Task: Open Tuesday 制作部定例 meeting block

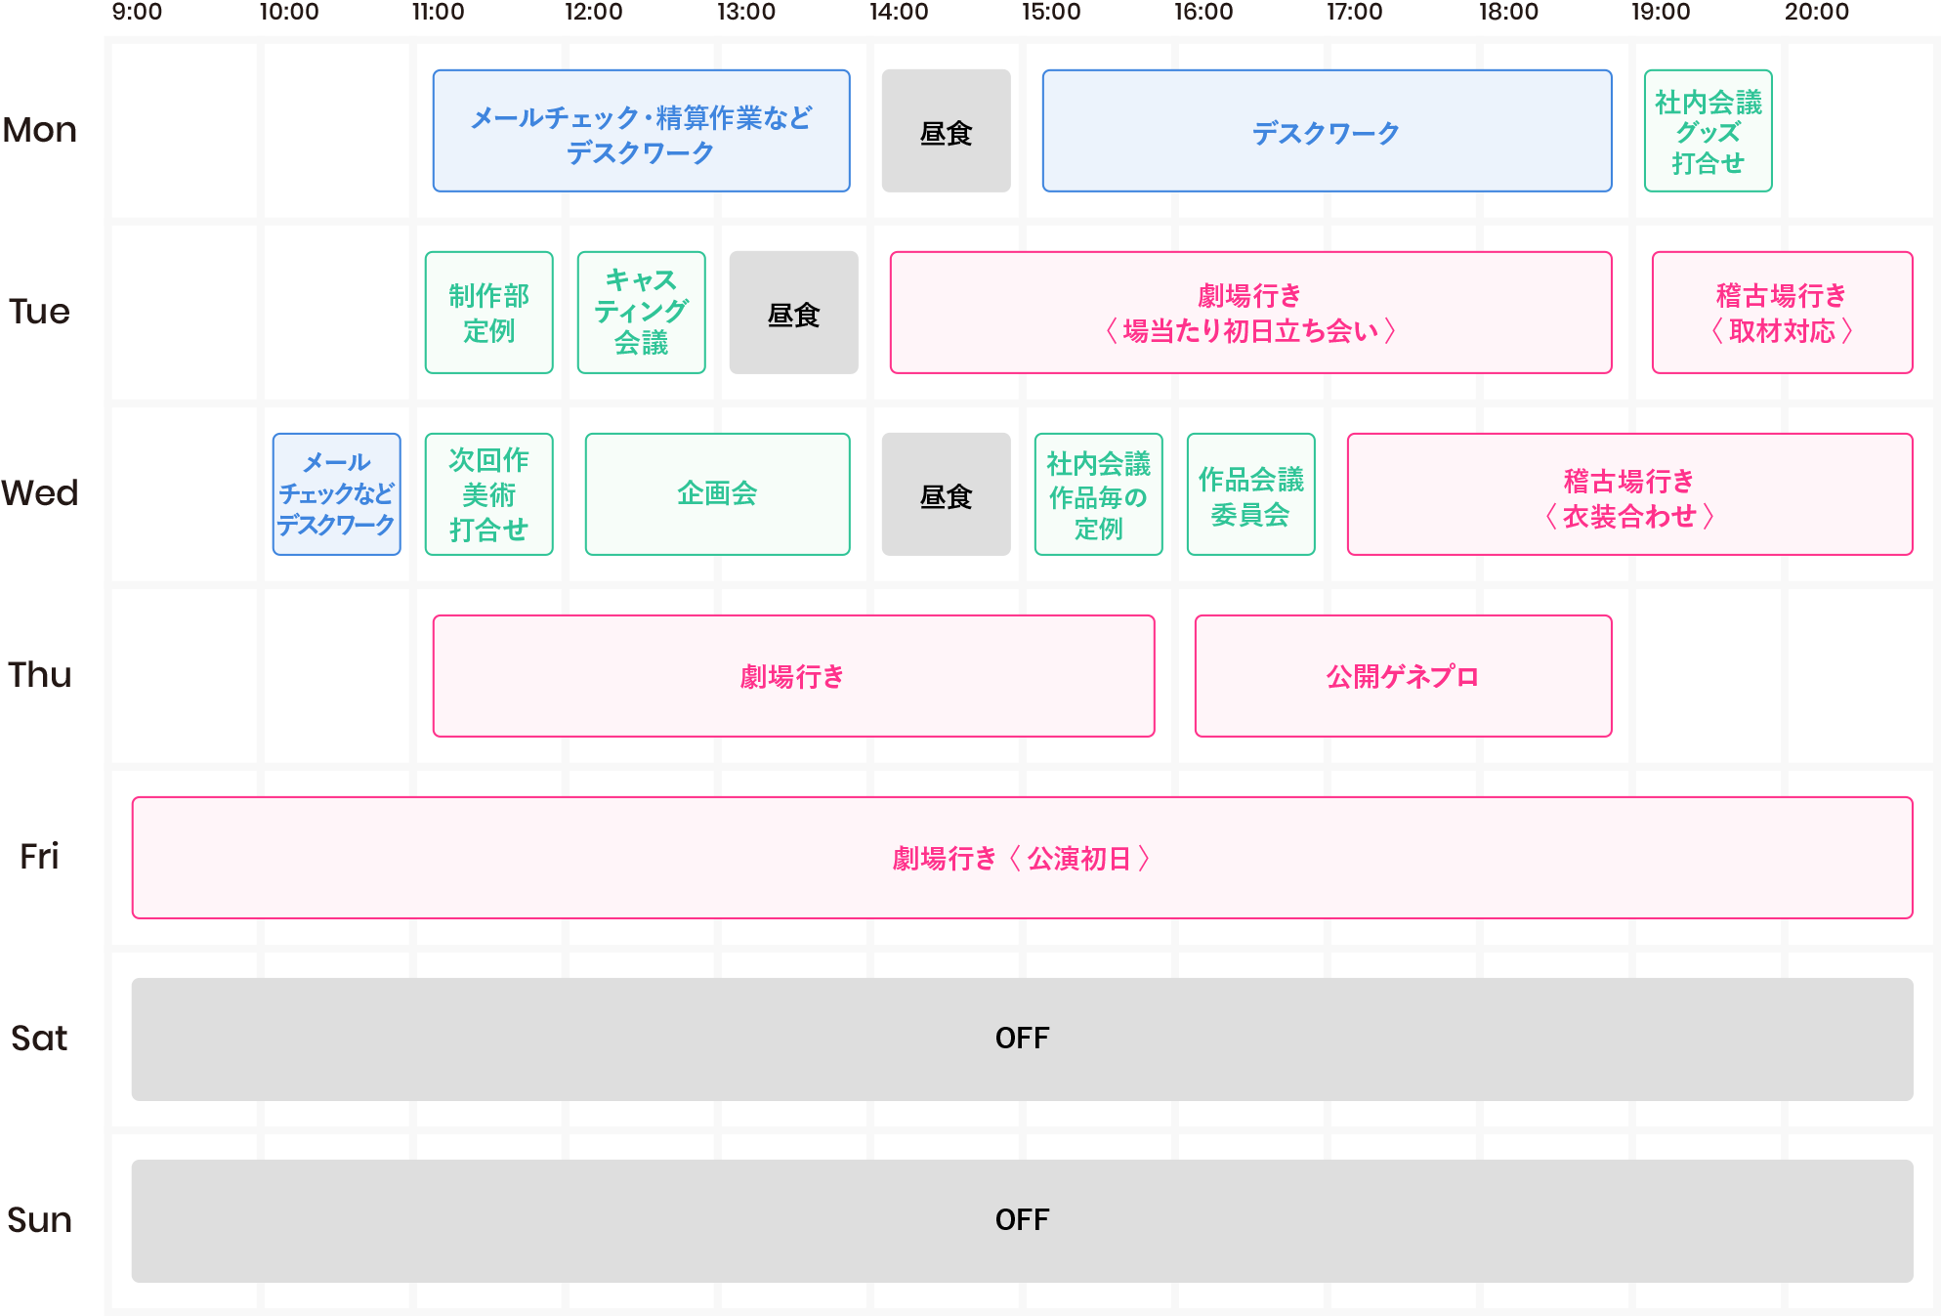Action: pos(488,313)
